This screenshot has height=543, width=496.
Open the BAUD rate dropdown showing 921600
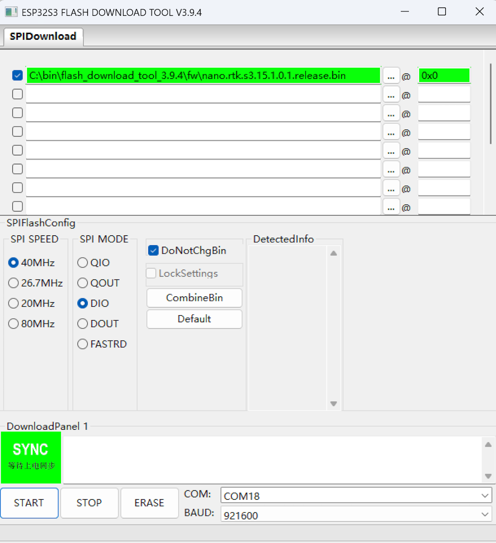click(356, 515)
